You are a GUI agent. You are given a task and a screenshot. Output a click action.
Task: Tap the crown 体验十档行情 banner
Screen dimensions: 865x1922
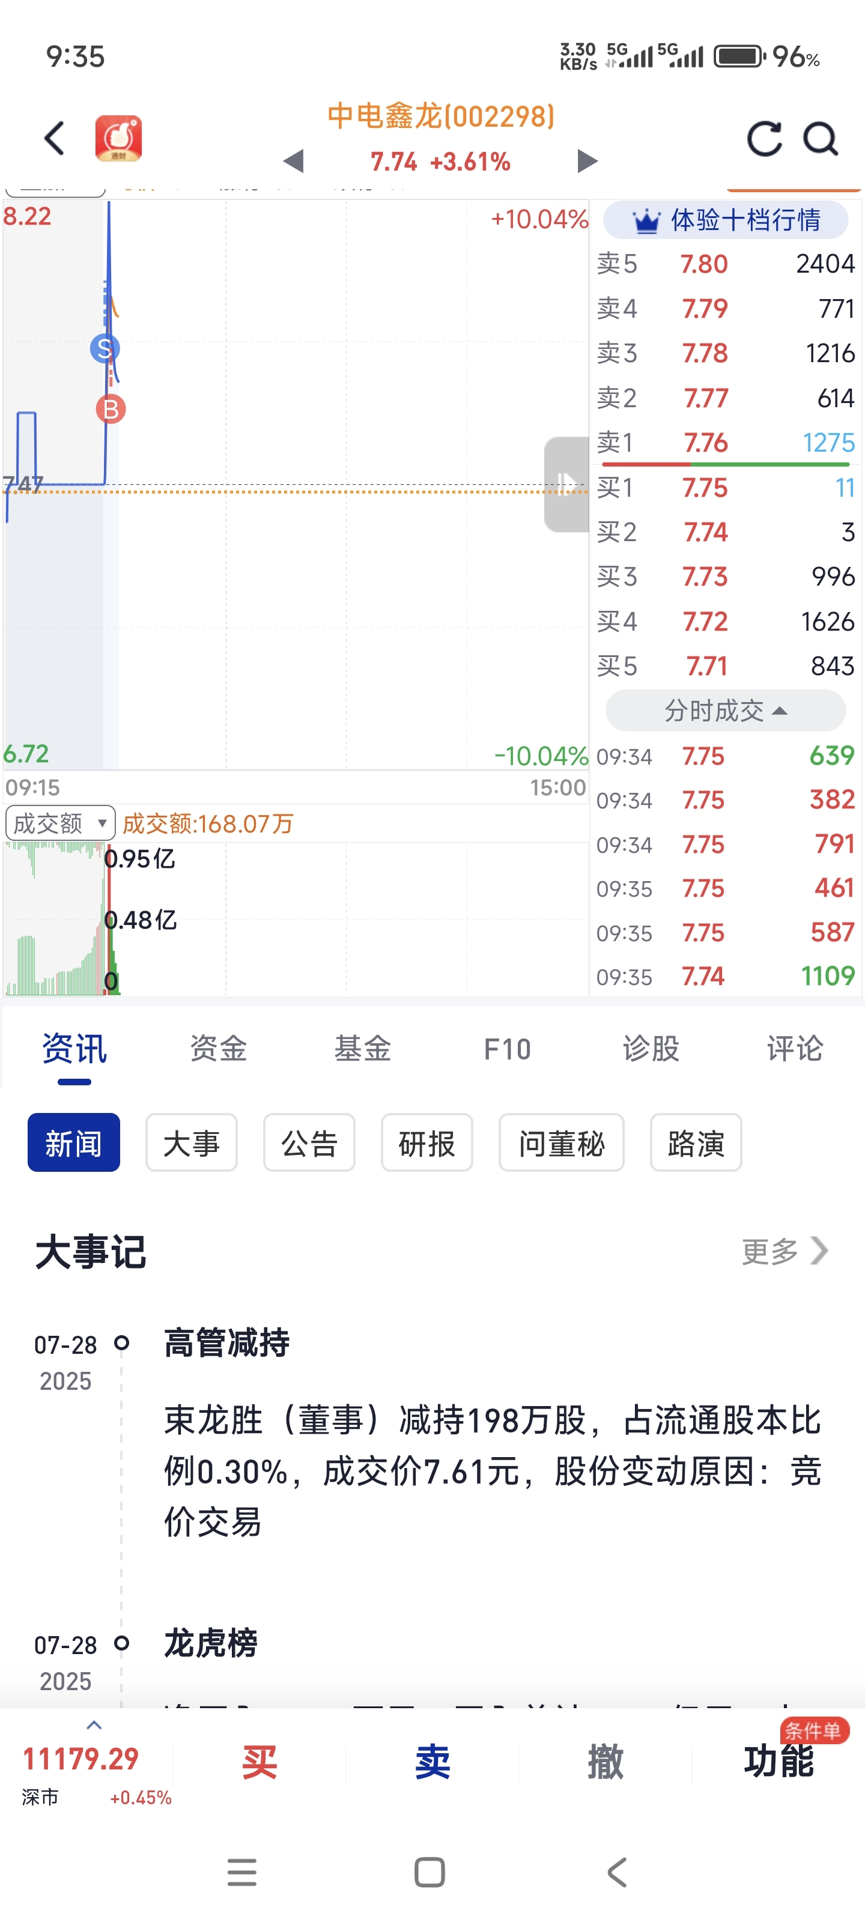(x=726, y=220)
